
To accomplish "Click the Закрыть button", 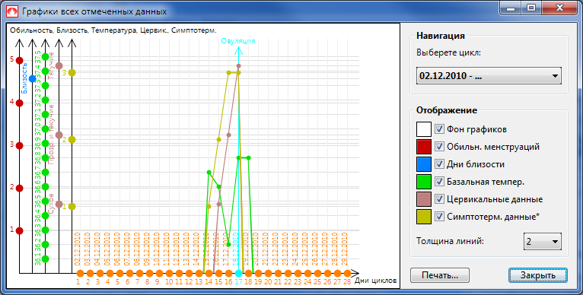I will click(537, 275).
